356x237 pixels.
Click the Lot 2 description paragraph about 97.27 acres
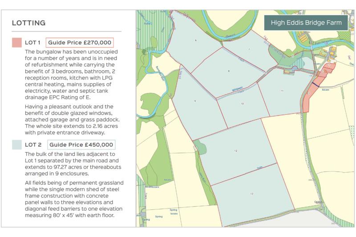tap(73, 164)
